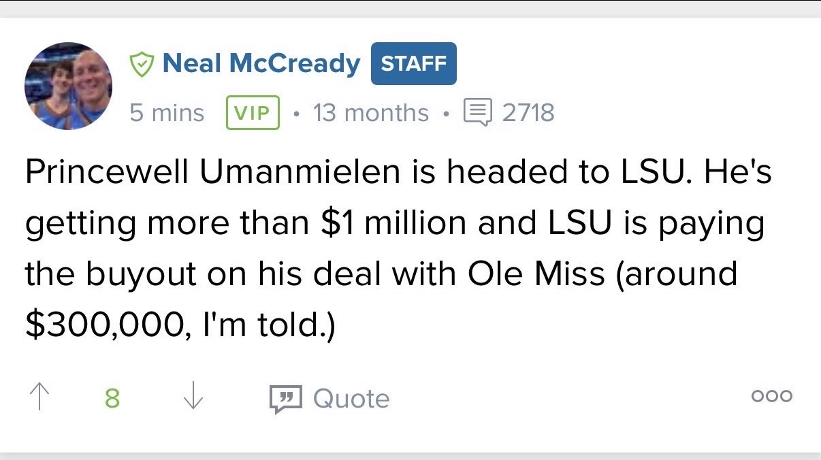The image size is (821, 460).
Task: Click the blue STAFF badge
Action: click(413, 64)
